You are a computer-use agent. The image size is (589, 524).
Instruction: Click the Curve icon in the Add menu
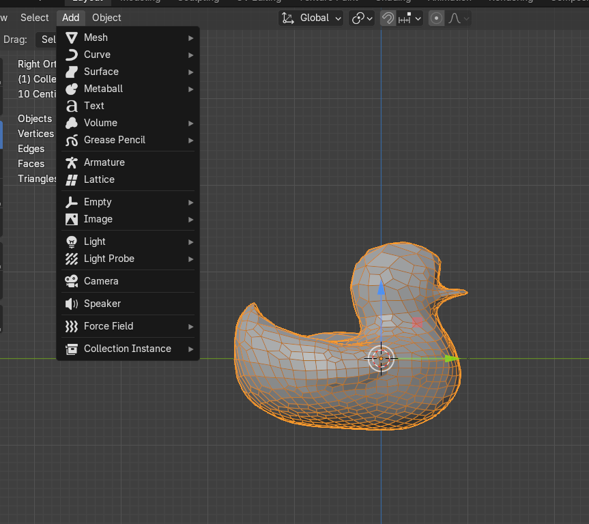click(x=72, y=55)
